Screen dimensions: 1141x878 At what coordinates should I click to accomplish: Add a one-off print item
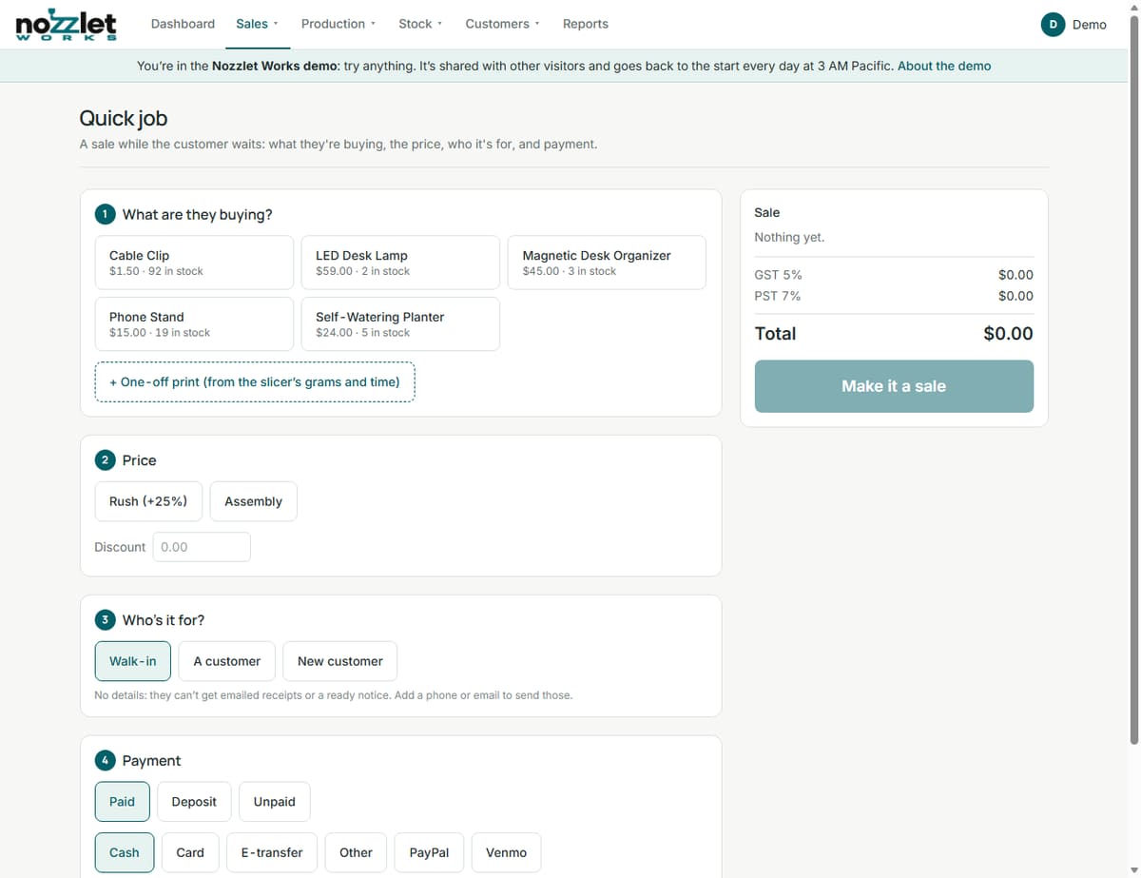[255, 382]
